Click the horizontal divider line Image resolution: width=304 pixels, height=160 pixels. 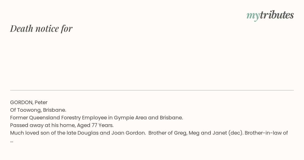[152, 90]
